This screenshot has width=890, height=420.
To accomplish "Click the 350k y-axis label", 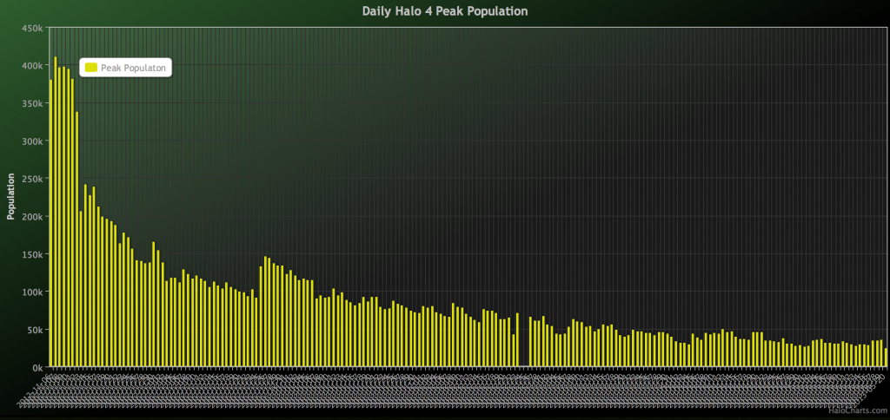I will [32, 103].
